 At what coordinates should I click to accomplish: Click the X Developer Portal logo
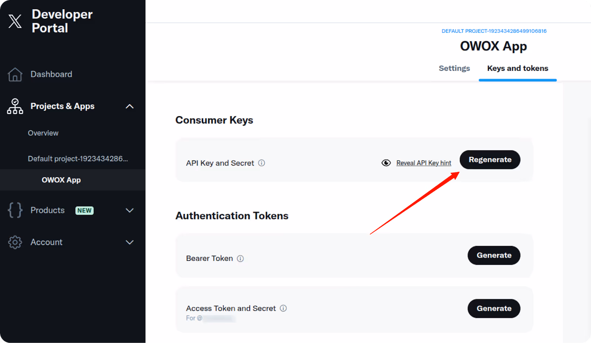(x=15, y=21)
